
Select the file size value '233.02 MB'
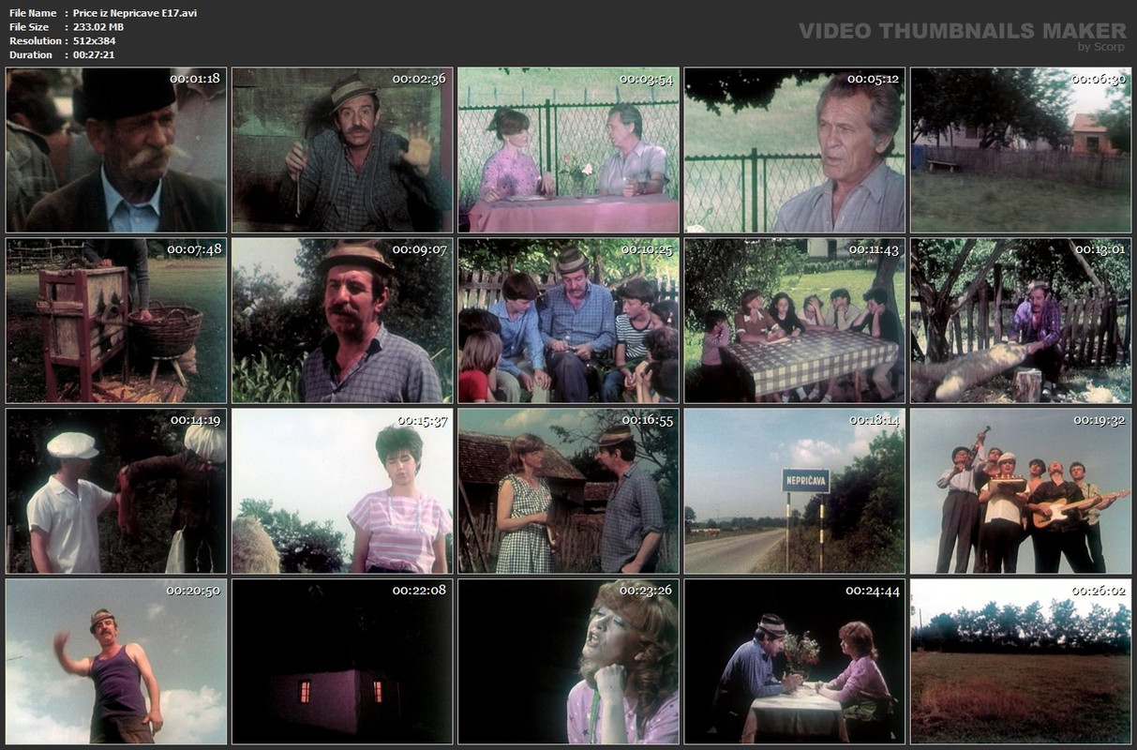pyautogui.click(x=98, y=27)
